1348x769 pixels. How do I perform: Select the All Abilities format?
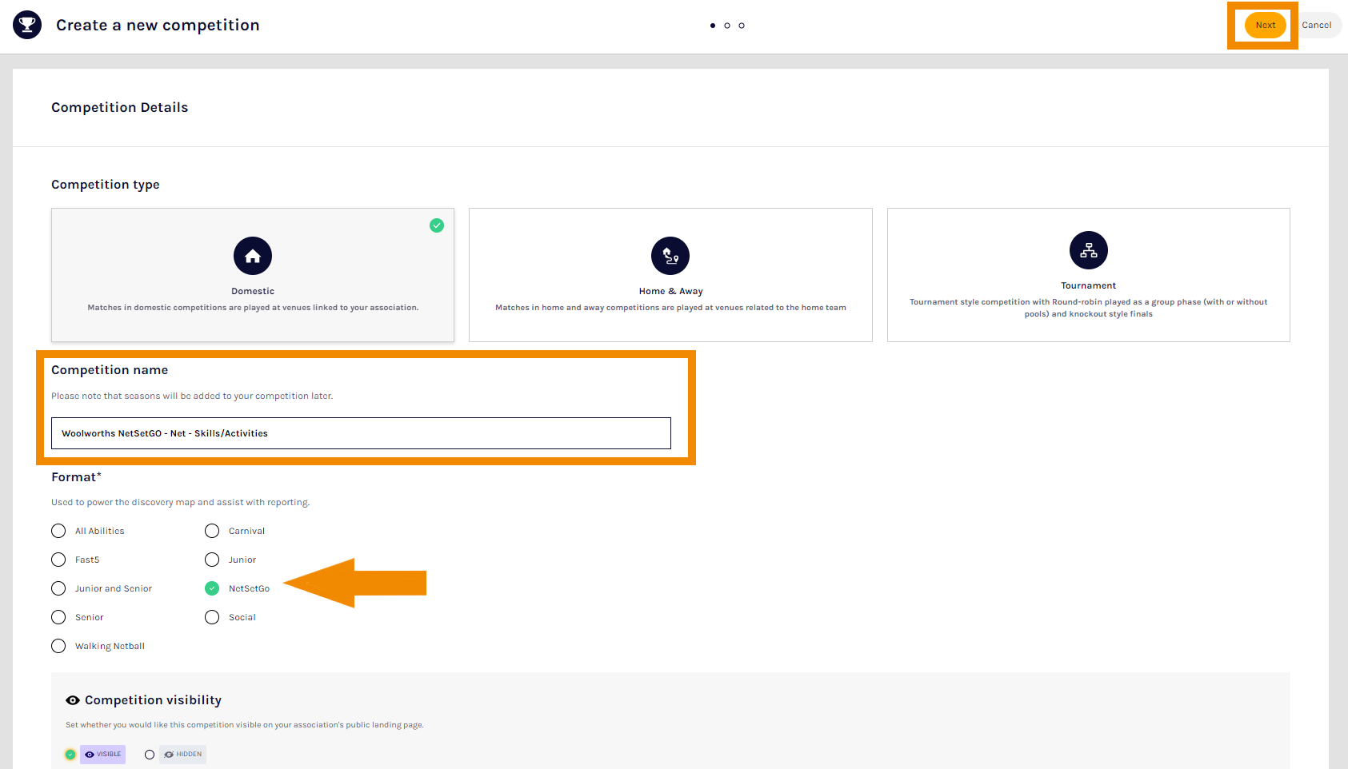point(58,531)
